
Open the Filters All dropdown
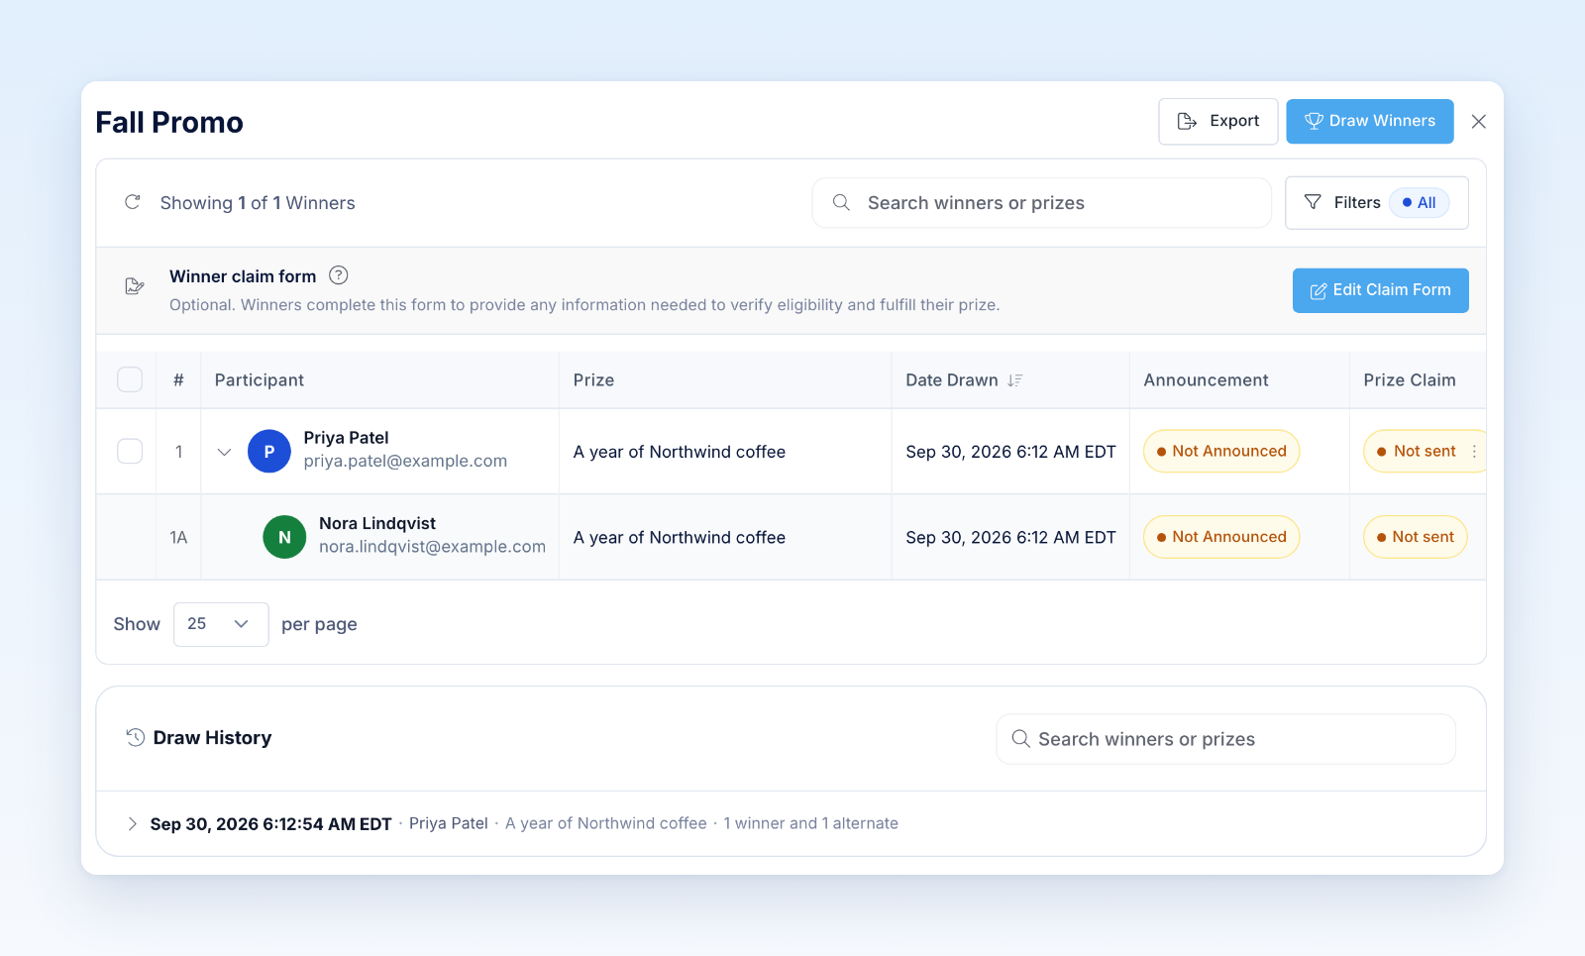1376,202
